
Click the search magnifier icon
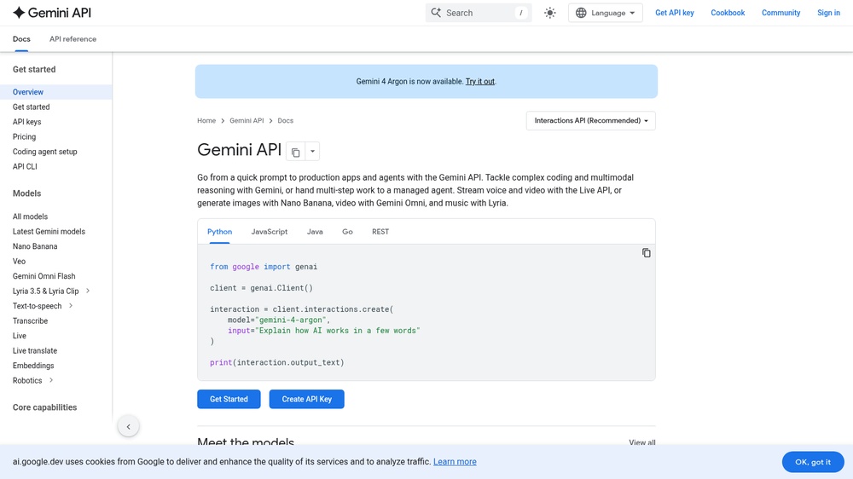point(436,13)
